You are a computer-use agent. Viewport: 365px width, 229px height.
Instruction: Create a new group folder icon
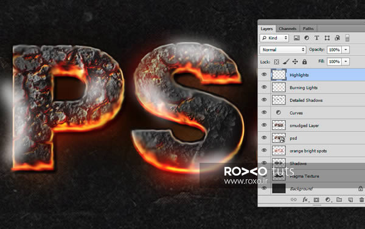339,199
